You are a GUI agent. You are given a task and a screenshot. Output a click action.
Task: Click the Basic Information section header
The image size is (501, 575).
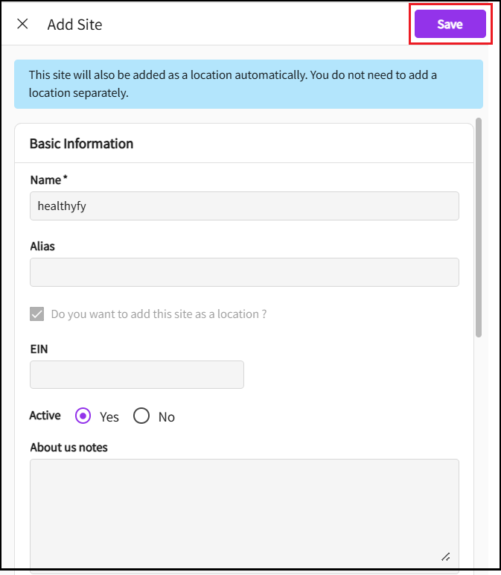tap(81, 144)
